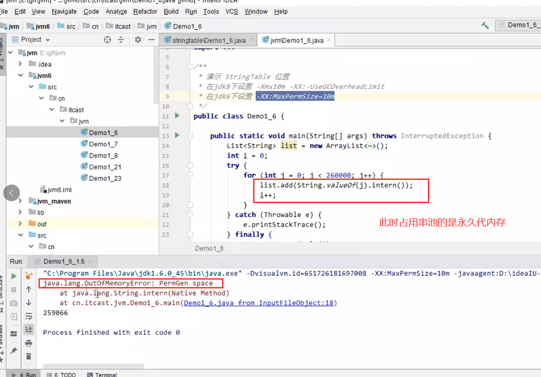Expand the .idea folder
Viewport: 541px width, 377px height.
[x=20, y=64]
